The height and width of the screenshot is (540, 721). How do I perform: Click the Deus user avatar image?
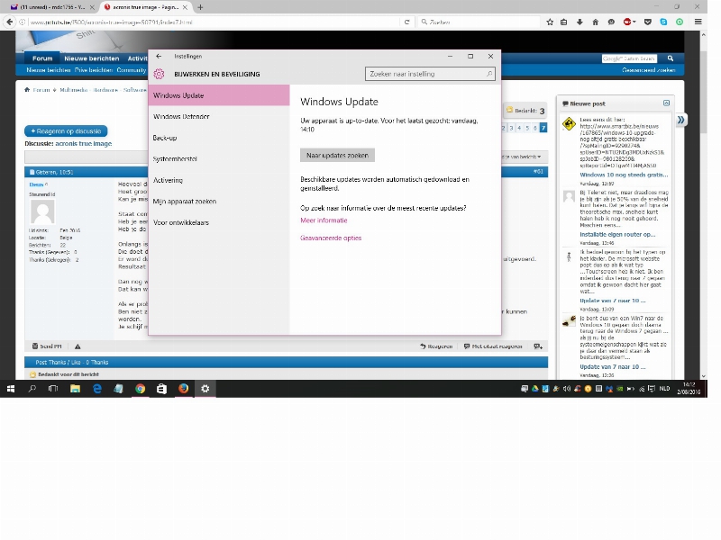click(42, 212)
